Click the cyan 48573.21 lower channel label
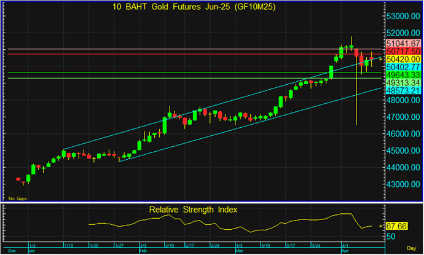Viewport: 424px width, 255px height. point(403,90)
